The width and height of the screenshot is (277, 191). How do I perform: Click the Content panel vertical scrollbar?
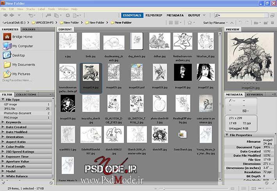pos(220,106)
